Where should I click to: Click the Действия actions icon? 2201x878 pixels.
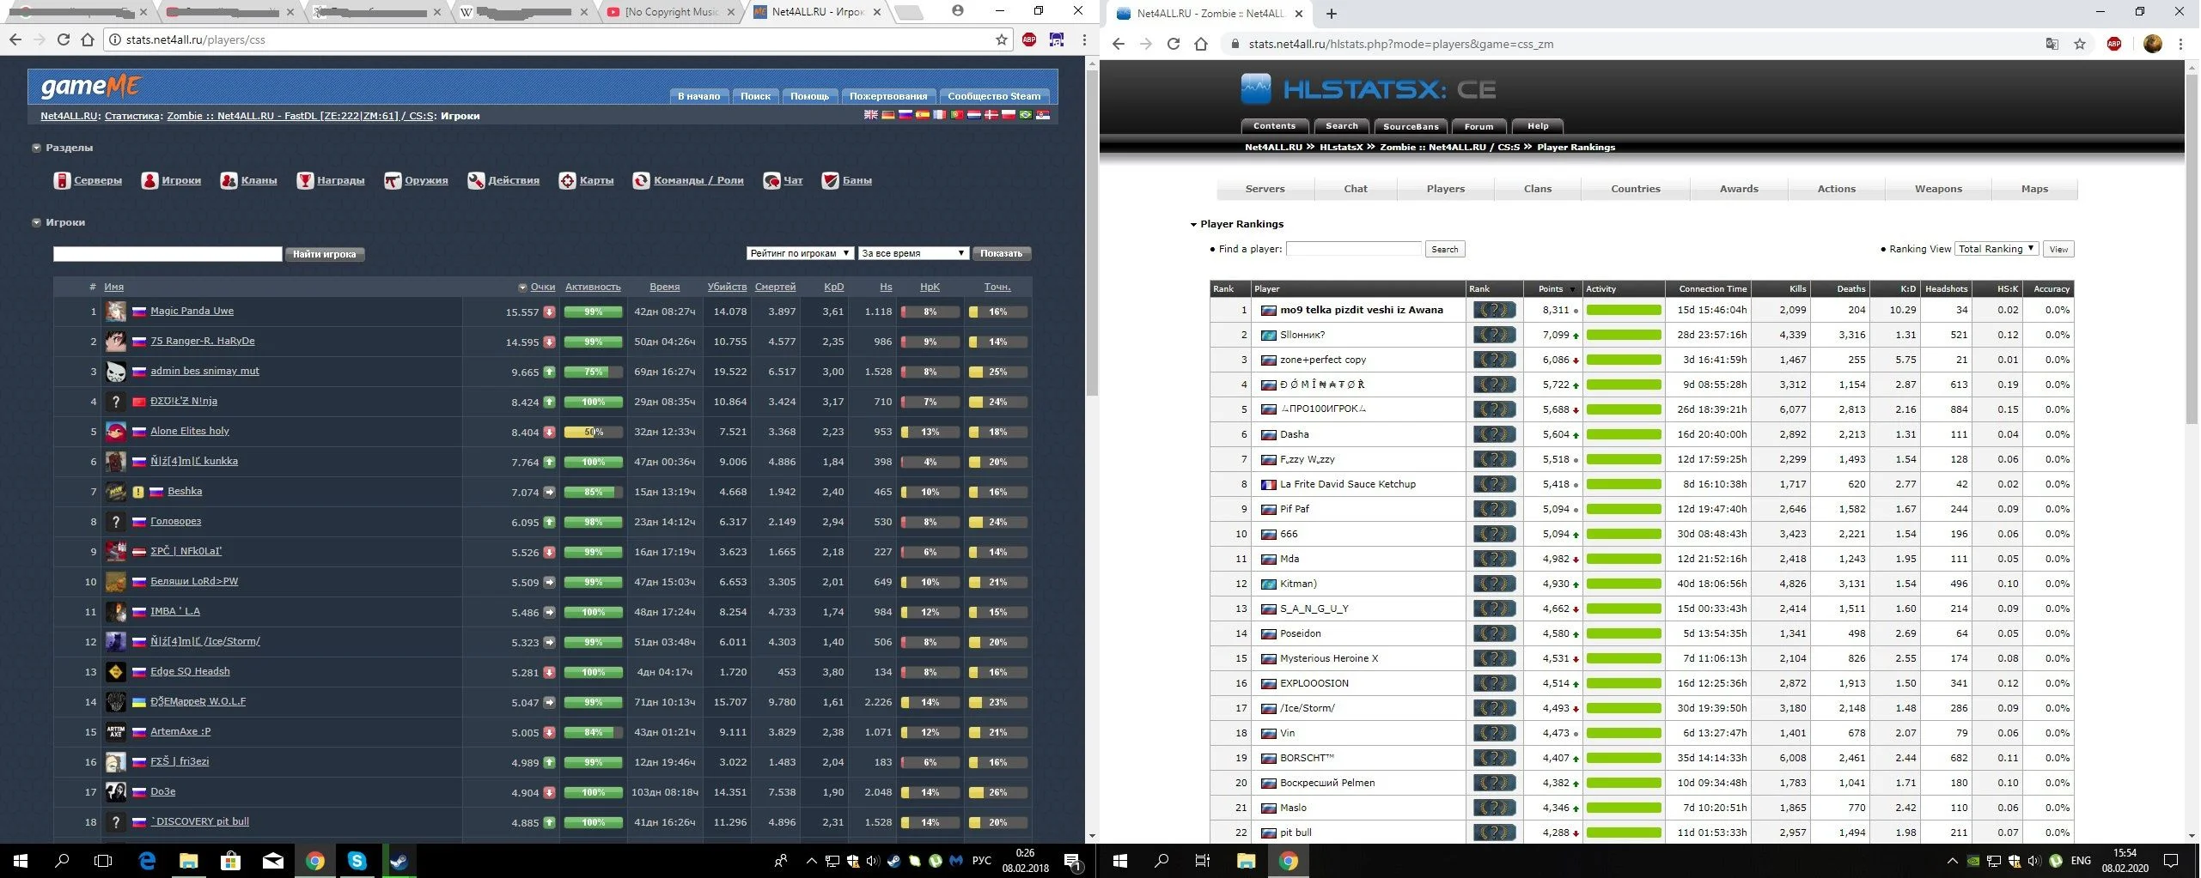(x=476, y=180)
